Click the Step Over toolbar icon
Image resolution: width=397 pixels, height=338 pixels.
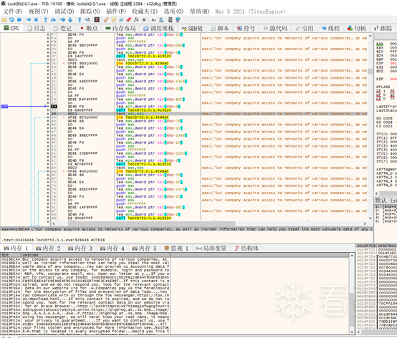pos(53,19)
